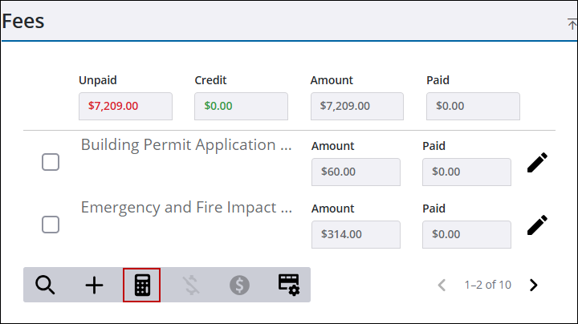Check the Building Permit Application fee checkbox

click(x=51, y=162)
